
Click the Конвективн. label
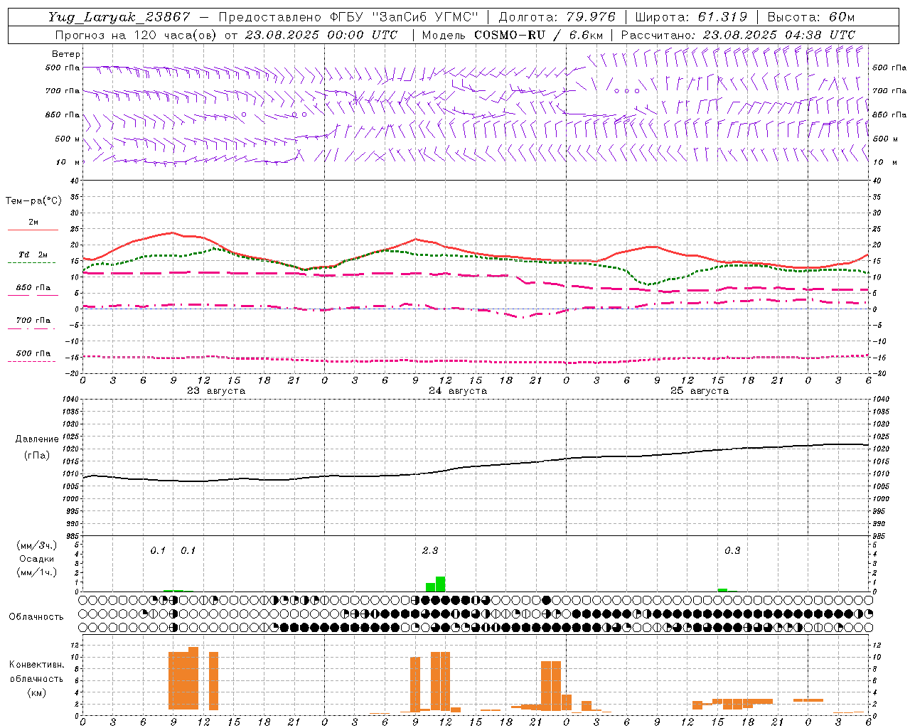coord(36,665)
